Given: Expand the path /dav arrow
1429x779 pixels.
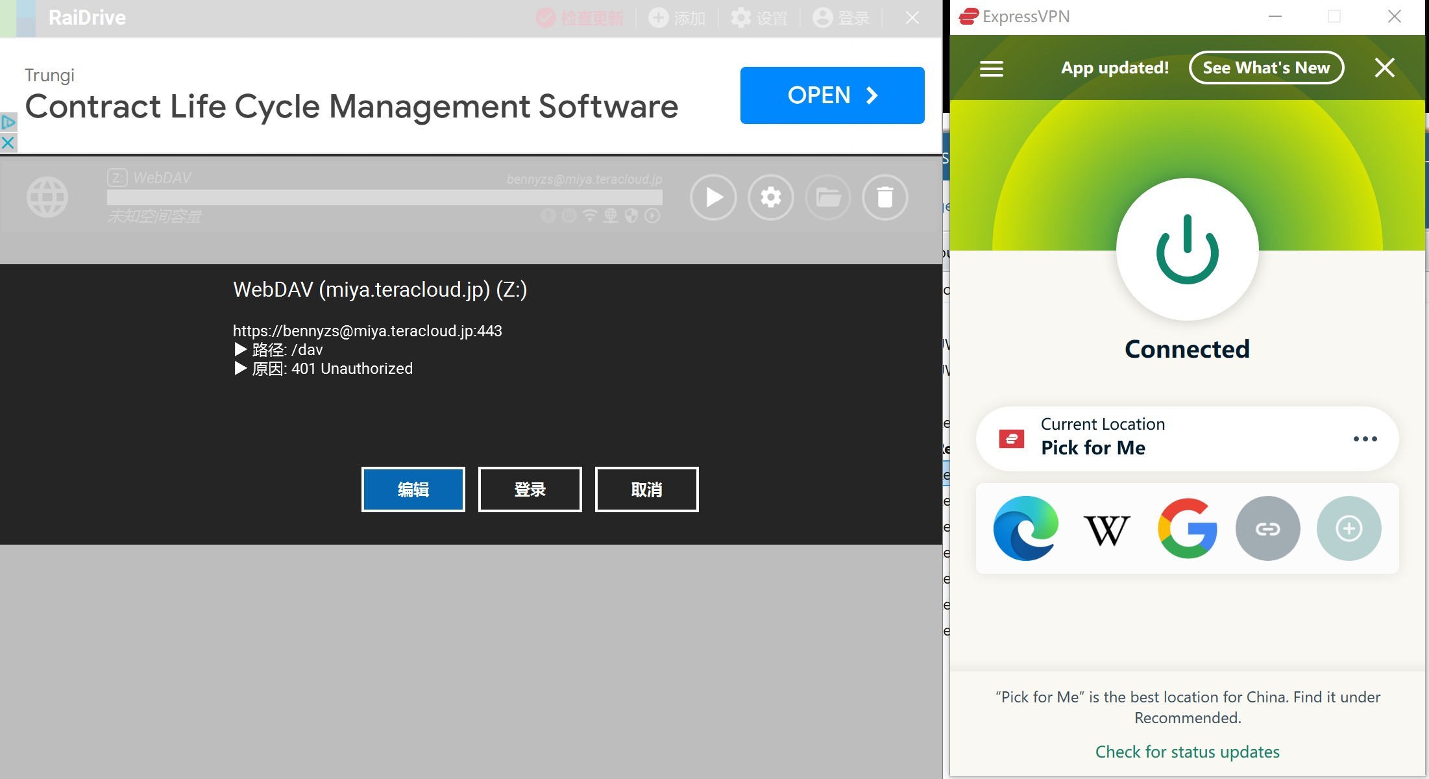Looking at the screenshot, I should point(240,349).
